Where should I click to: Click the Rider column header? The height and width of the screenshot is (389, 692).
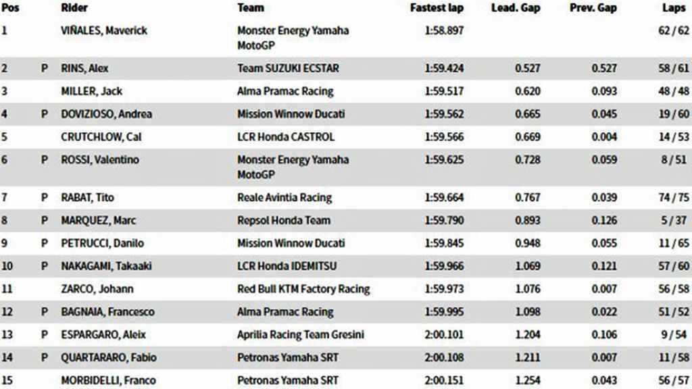(x=74, y=8)
